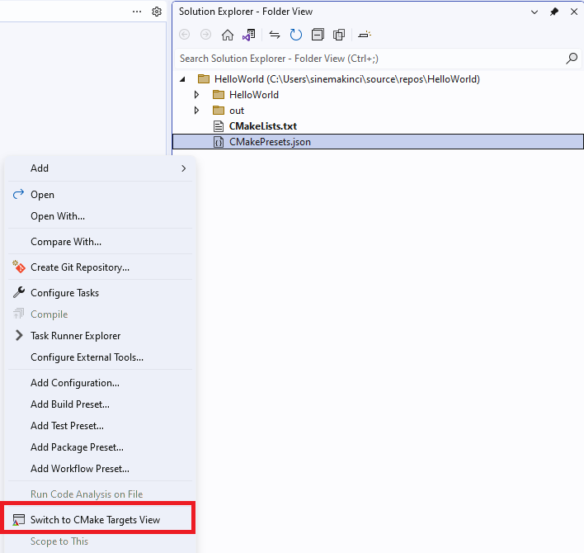Click Add Workflow Preset... menu entry
Viewport: 584px width, 553px height.
100,469
